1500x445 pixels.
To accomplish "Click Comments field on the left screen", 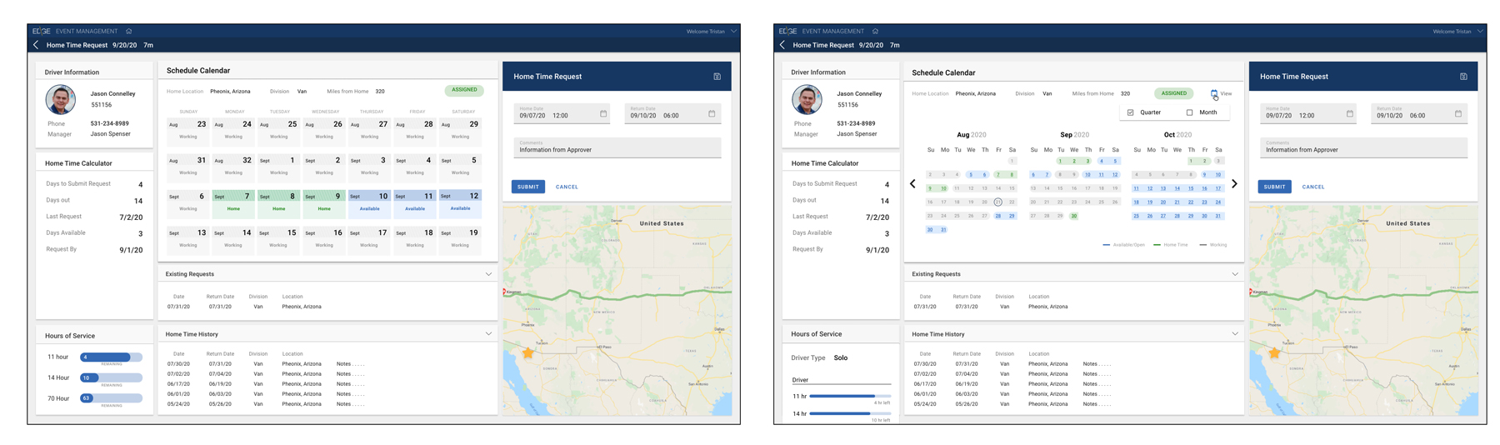I will click(x=617, y=147).
